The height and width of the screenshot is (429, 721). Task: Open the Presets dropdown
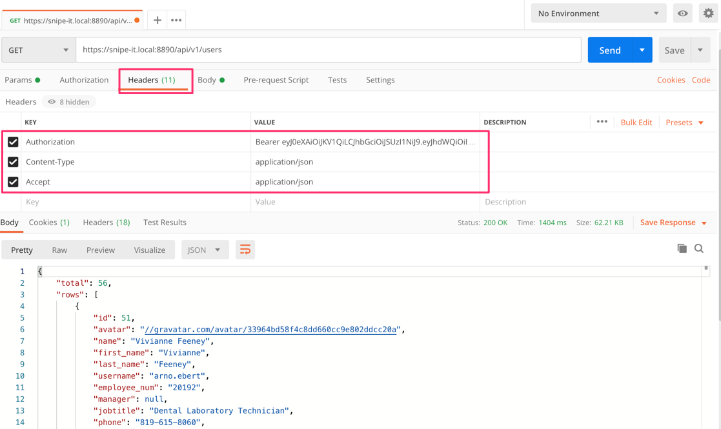click(x=685, y=122)
